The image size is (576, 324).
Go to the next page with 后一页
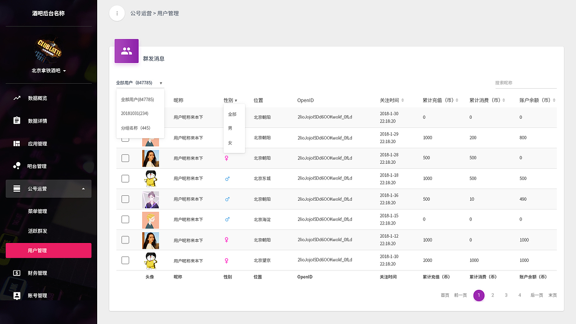[x=537, y=295]
